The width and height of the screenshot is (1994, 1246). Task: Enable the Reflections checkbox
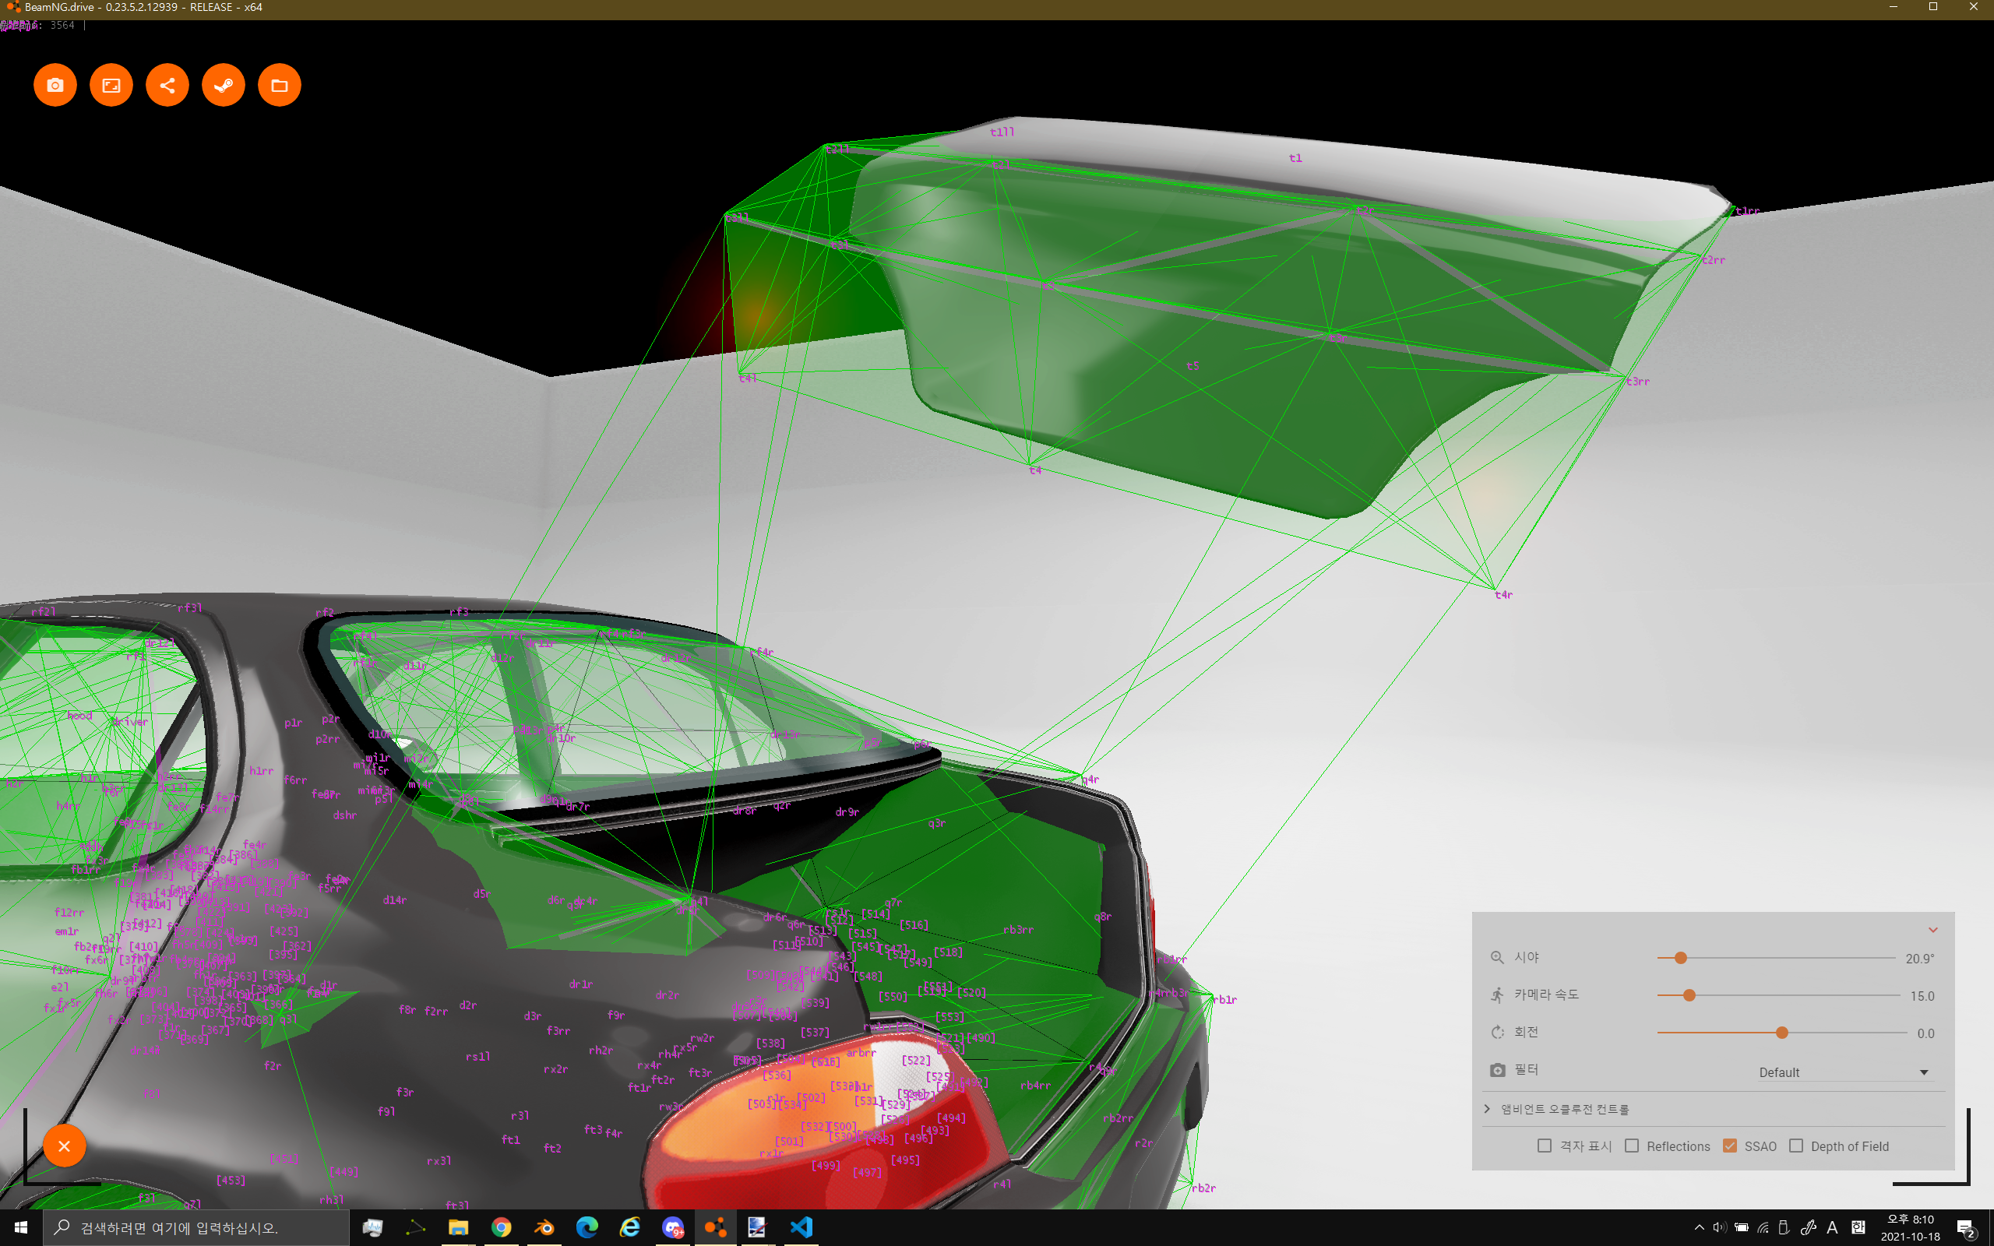coord(1632,1146)
